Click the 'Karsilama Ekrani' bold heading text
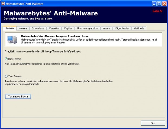 tap(55, 36)
